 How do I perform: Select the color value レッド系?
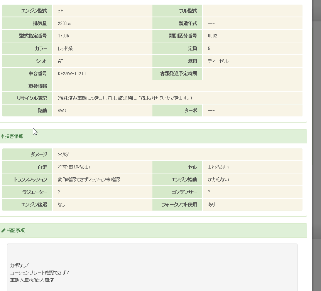coord(65,49)
